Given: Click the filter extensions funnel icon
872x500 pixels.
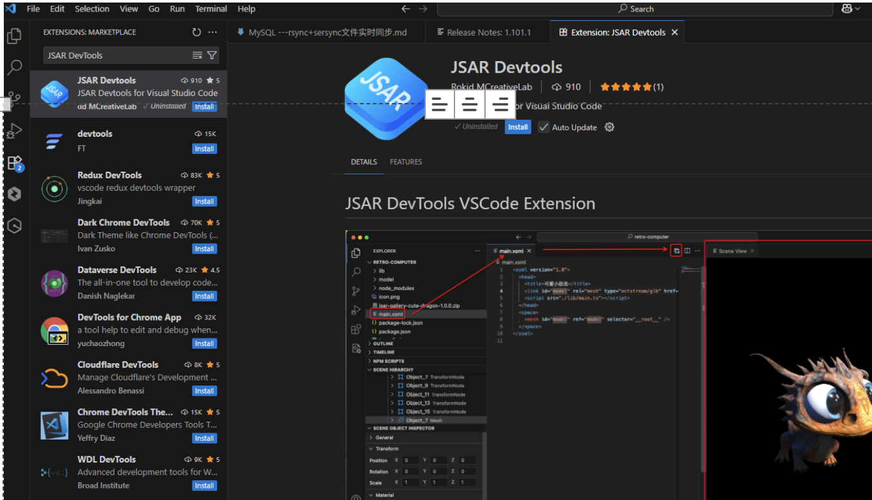Looking at the screenshot, I should (212, 55).
